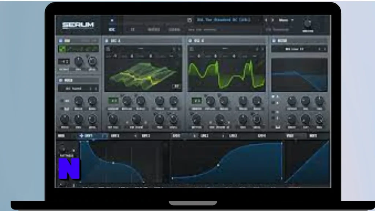Toggle the FILTER module on/off
Image resolution: width=375 pixels, height=211 pixels.
274,41
